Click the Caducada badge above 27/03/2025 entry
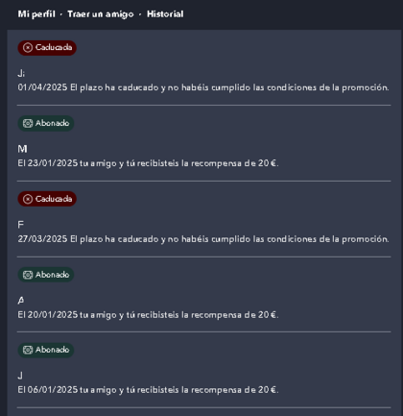The height and width of the screenshot is (416, 403). 47,199
